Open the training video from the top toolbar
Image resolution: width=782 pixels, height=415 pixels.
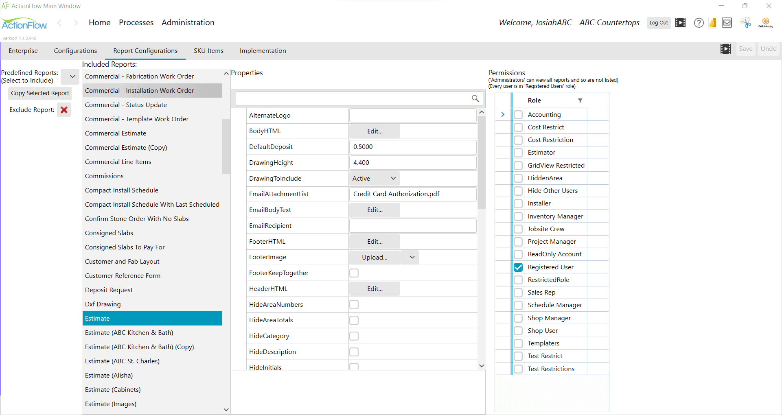680,23
